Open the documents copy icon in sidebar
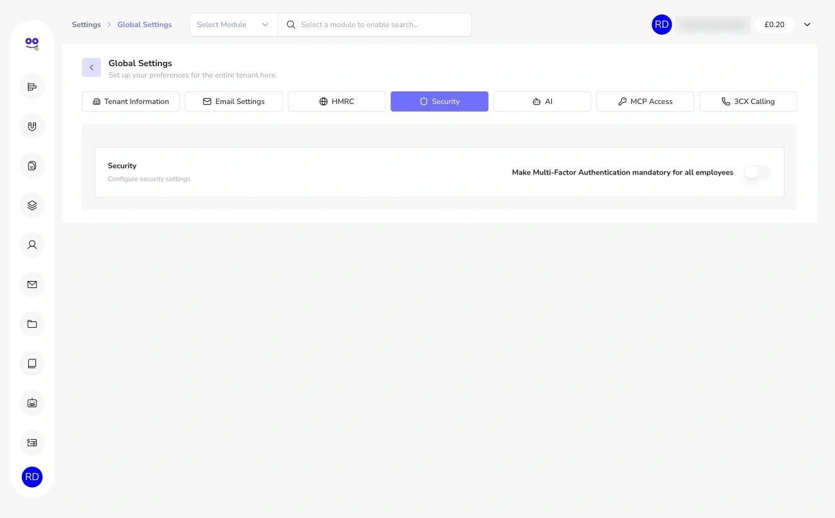 coord(32,166)
